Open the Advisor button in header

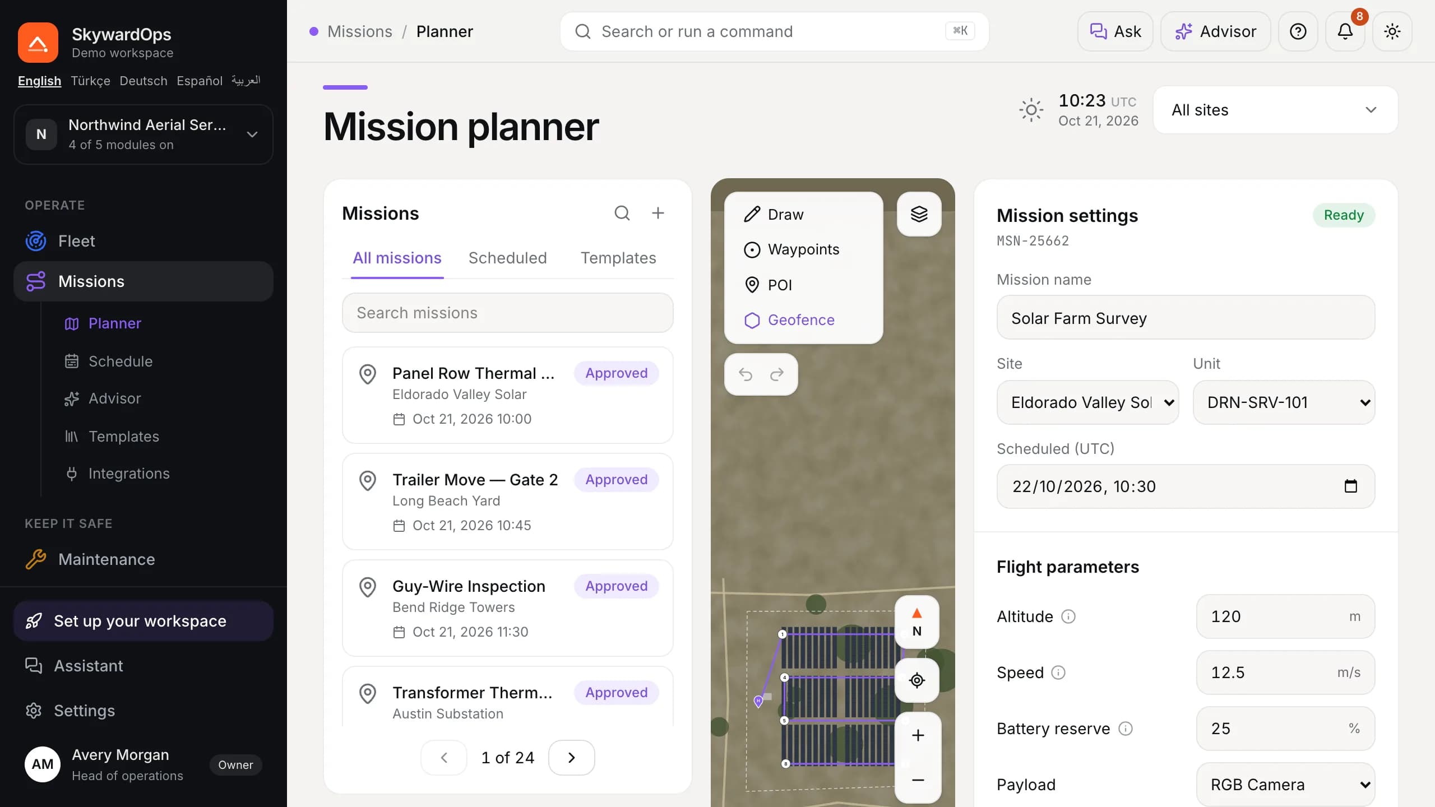(x=1215, y=31)
